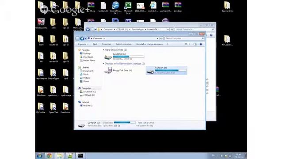283x159 pixels.
Task: Select Desktop under Favorites
Action: pos(87,53)
